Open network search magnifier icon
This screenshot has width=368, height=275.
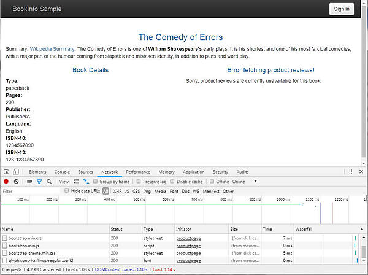[x=49, y=182]
